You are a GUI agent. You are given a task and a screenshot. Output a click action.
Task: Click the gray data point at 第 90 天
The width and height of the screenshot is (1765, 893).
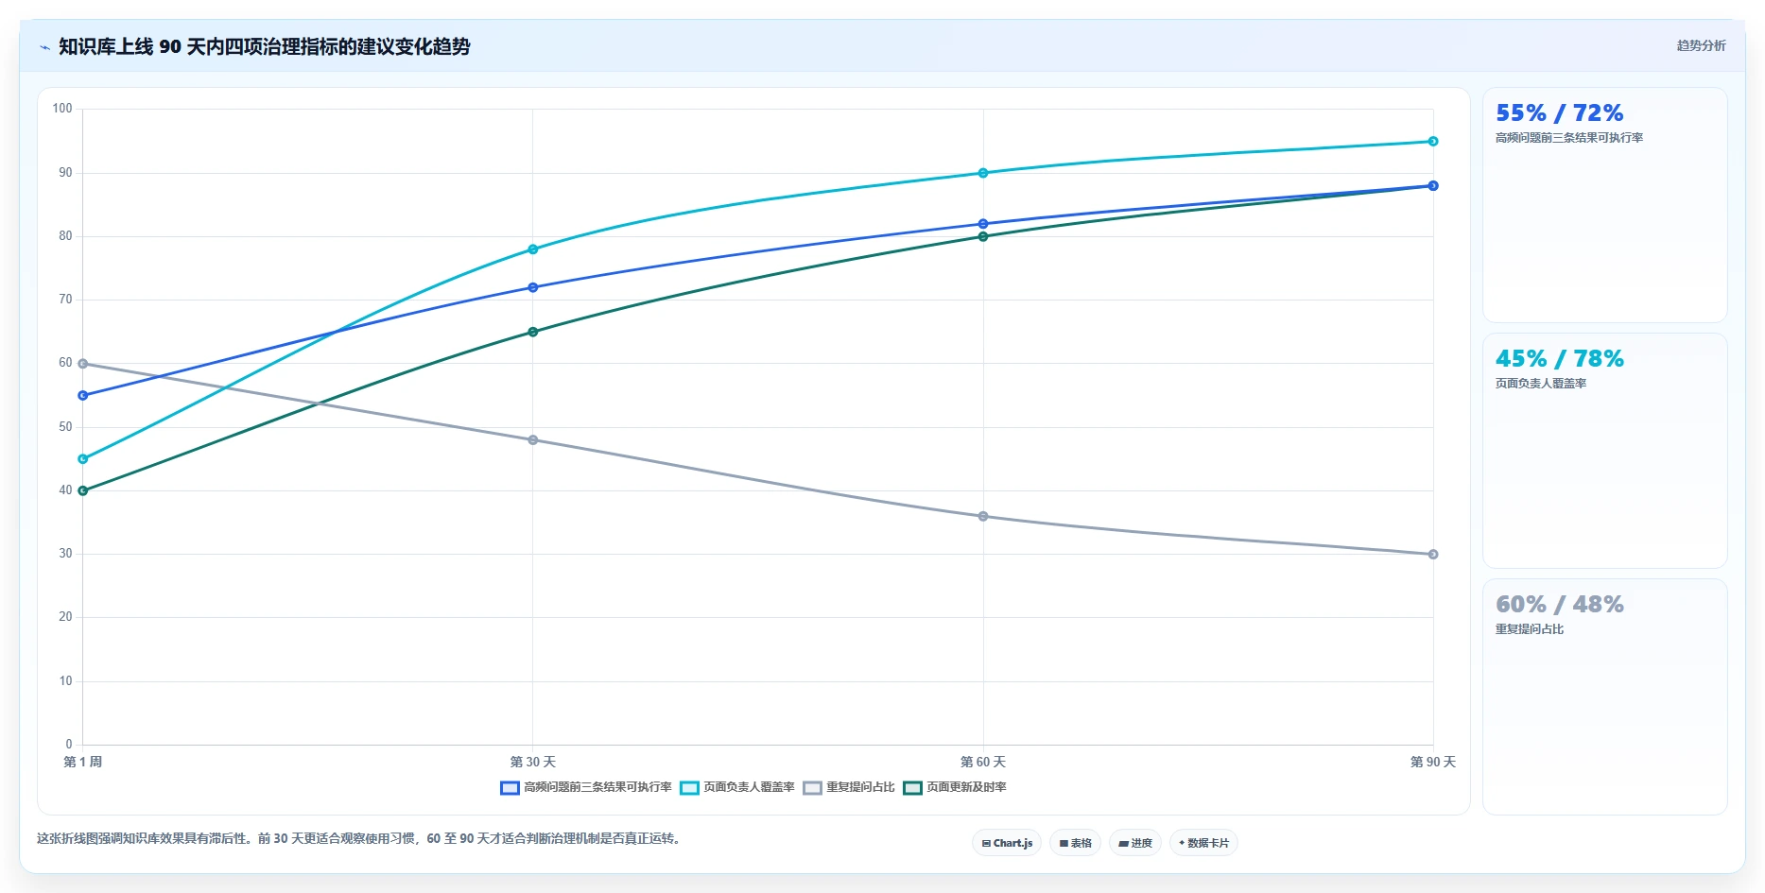coord(1433,555)
